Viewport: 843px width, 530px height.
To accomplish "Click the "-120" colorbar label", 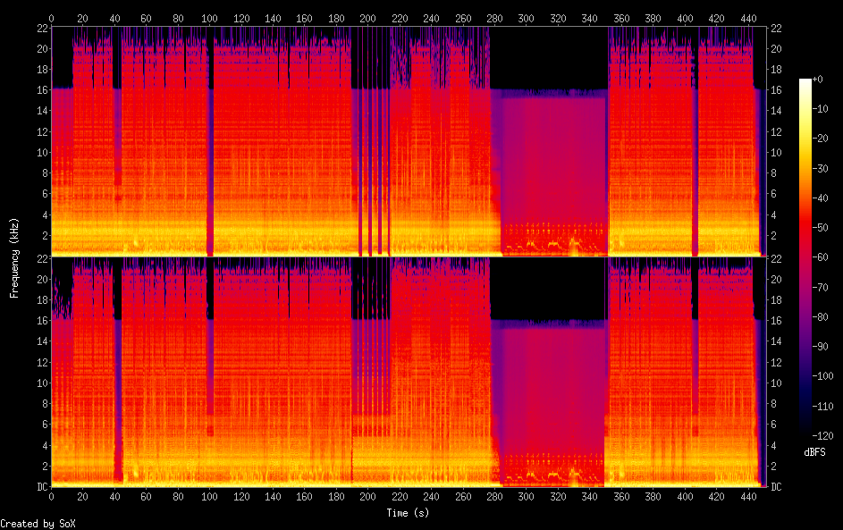I will click(822, 435).
